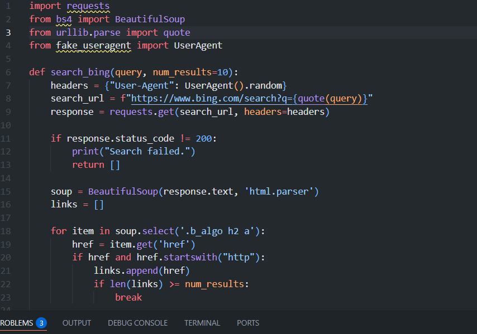Screen dimensions: 477x334
Task: Place cursor on the "break" keyword
Action: [x=128, y=298]
